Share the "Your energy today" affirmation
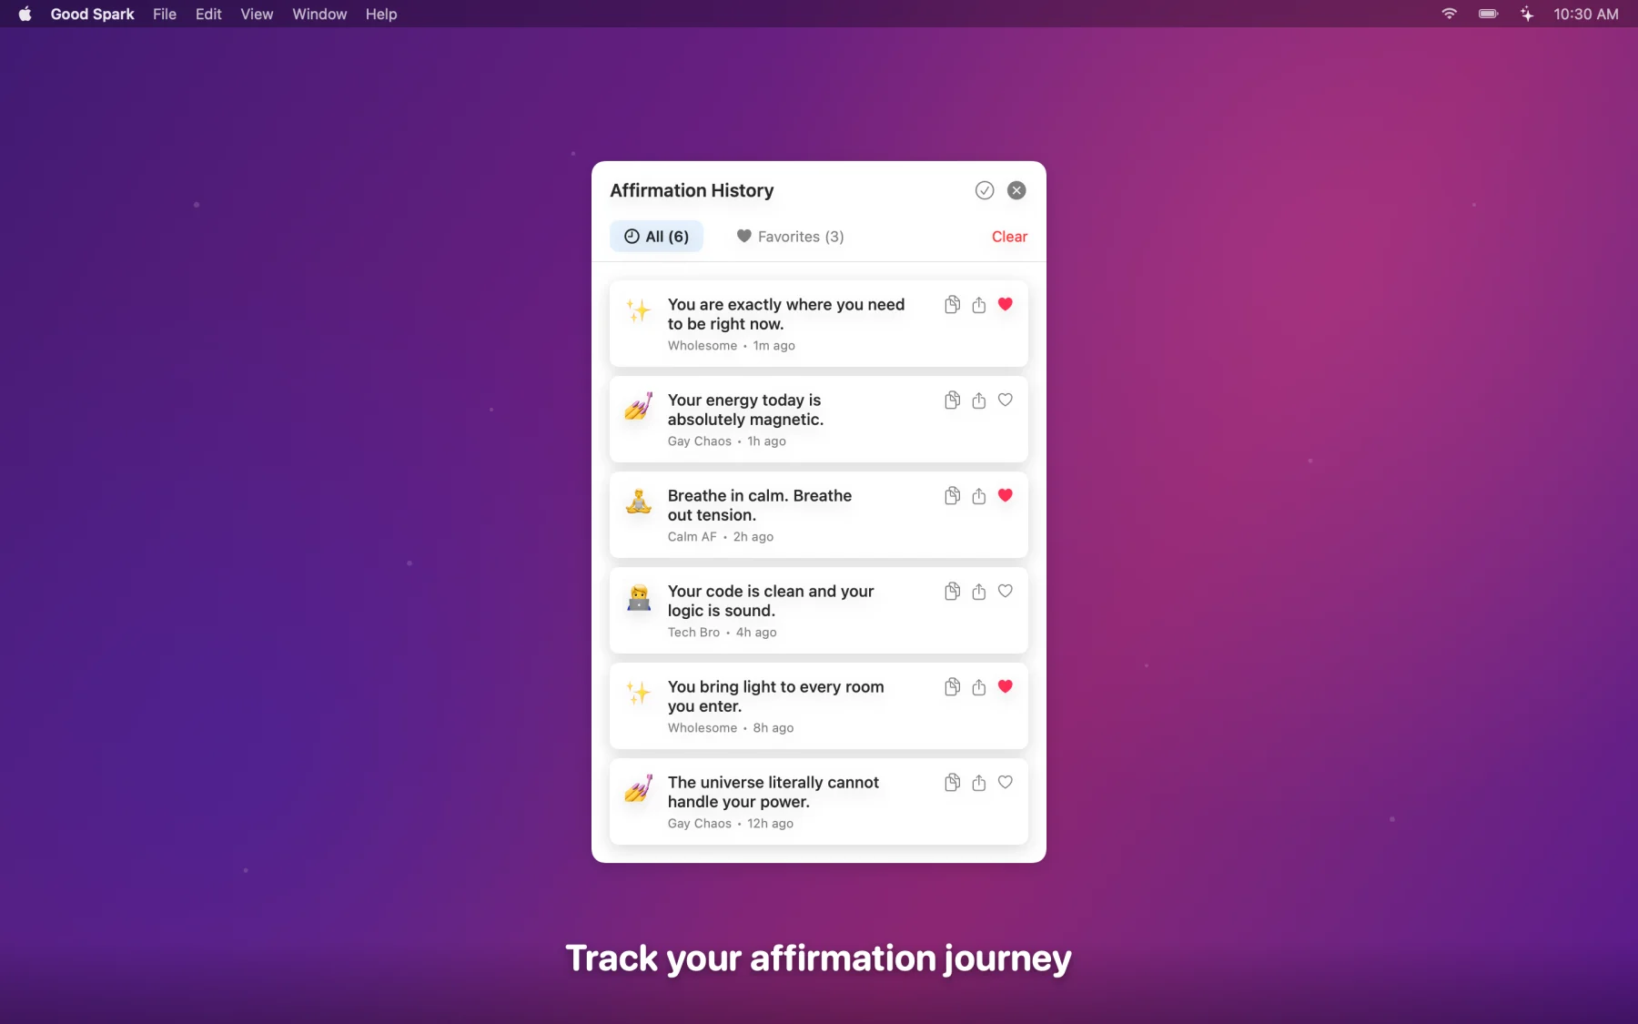 (979, 400)
